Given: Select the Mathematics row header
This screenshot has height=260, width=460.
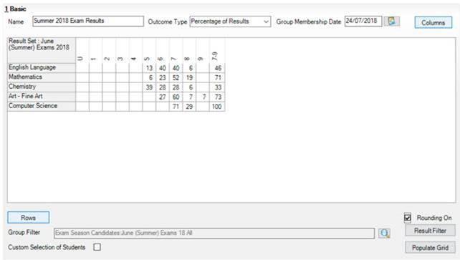Looking at the screenshot, I should pyautogui.click(x=42, y=77).
